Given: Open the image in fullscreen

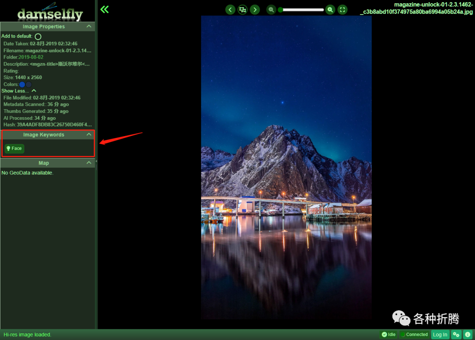Looking at the screenshot, I should point(343,10).
